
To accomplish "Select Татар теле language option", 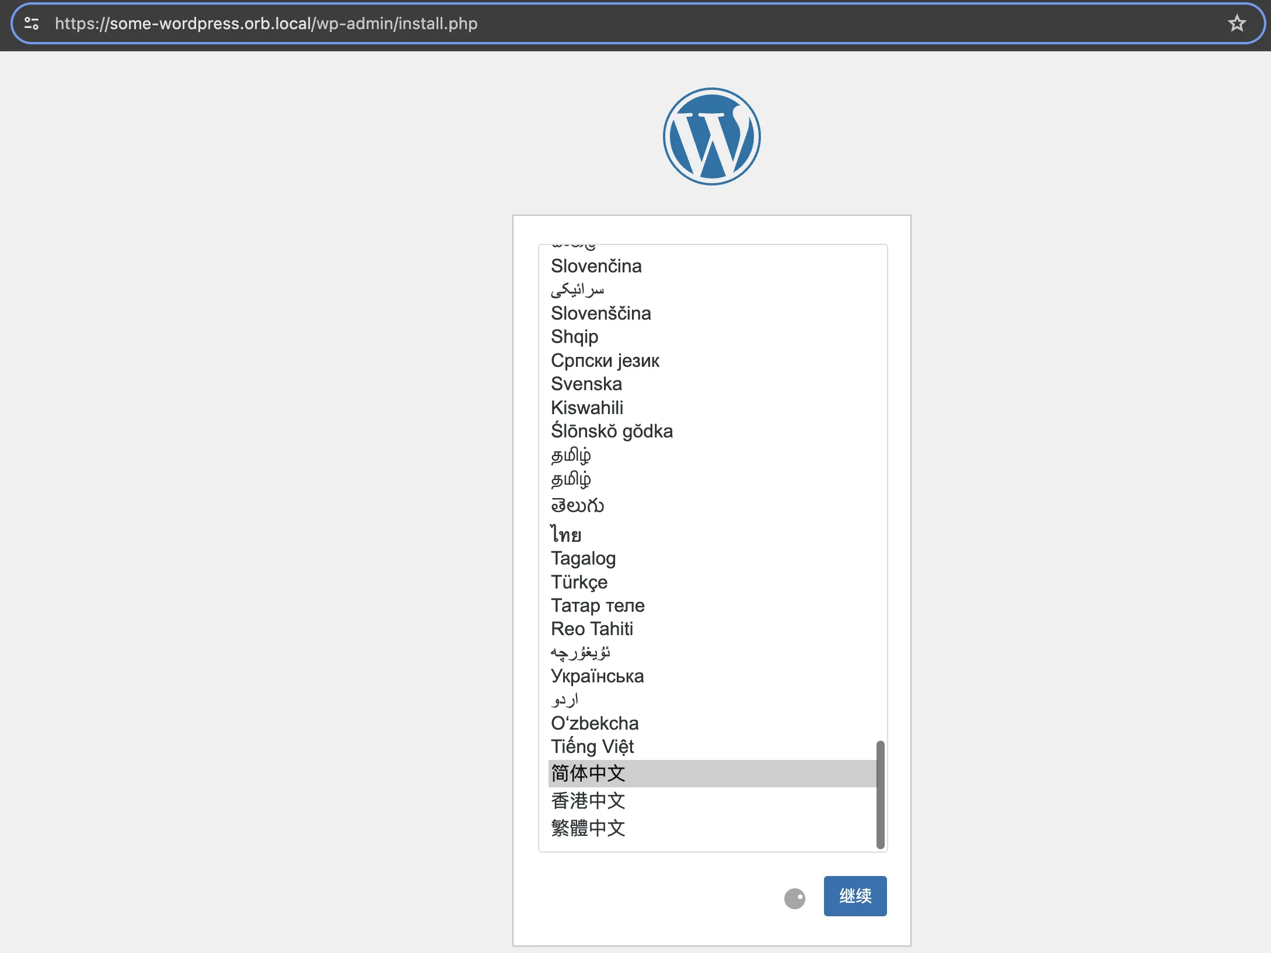I will 713,605.
